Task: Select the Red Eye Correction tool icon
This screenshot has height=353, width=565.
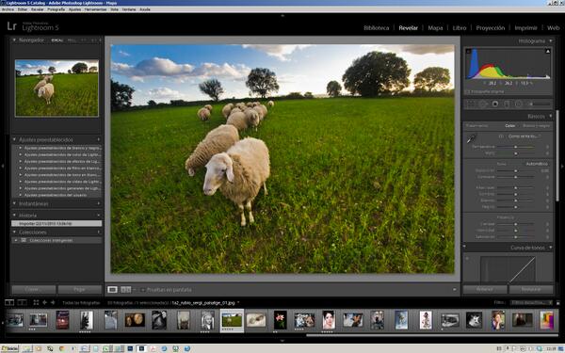Action: [495, 104]
